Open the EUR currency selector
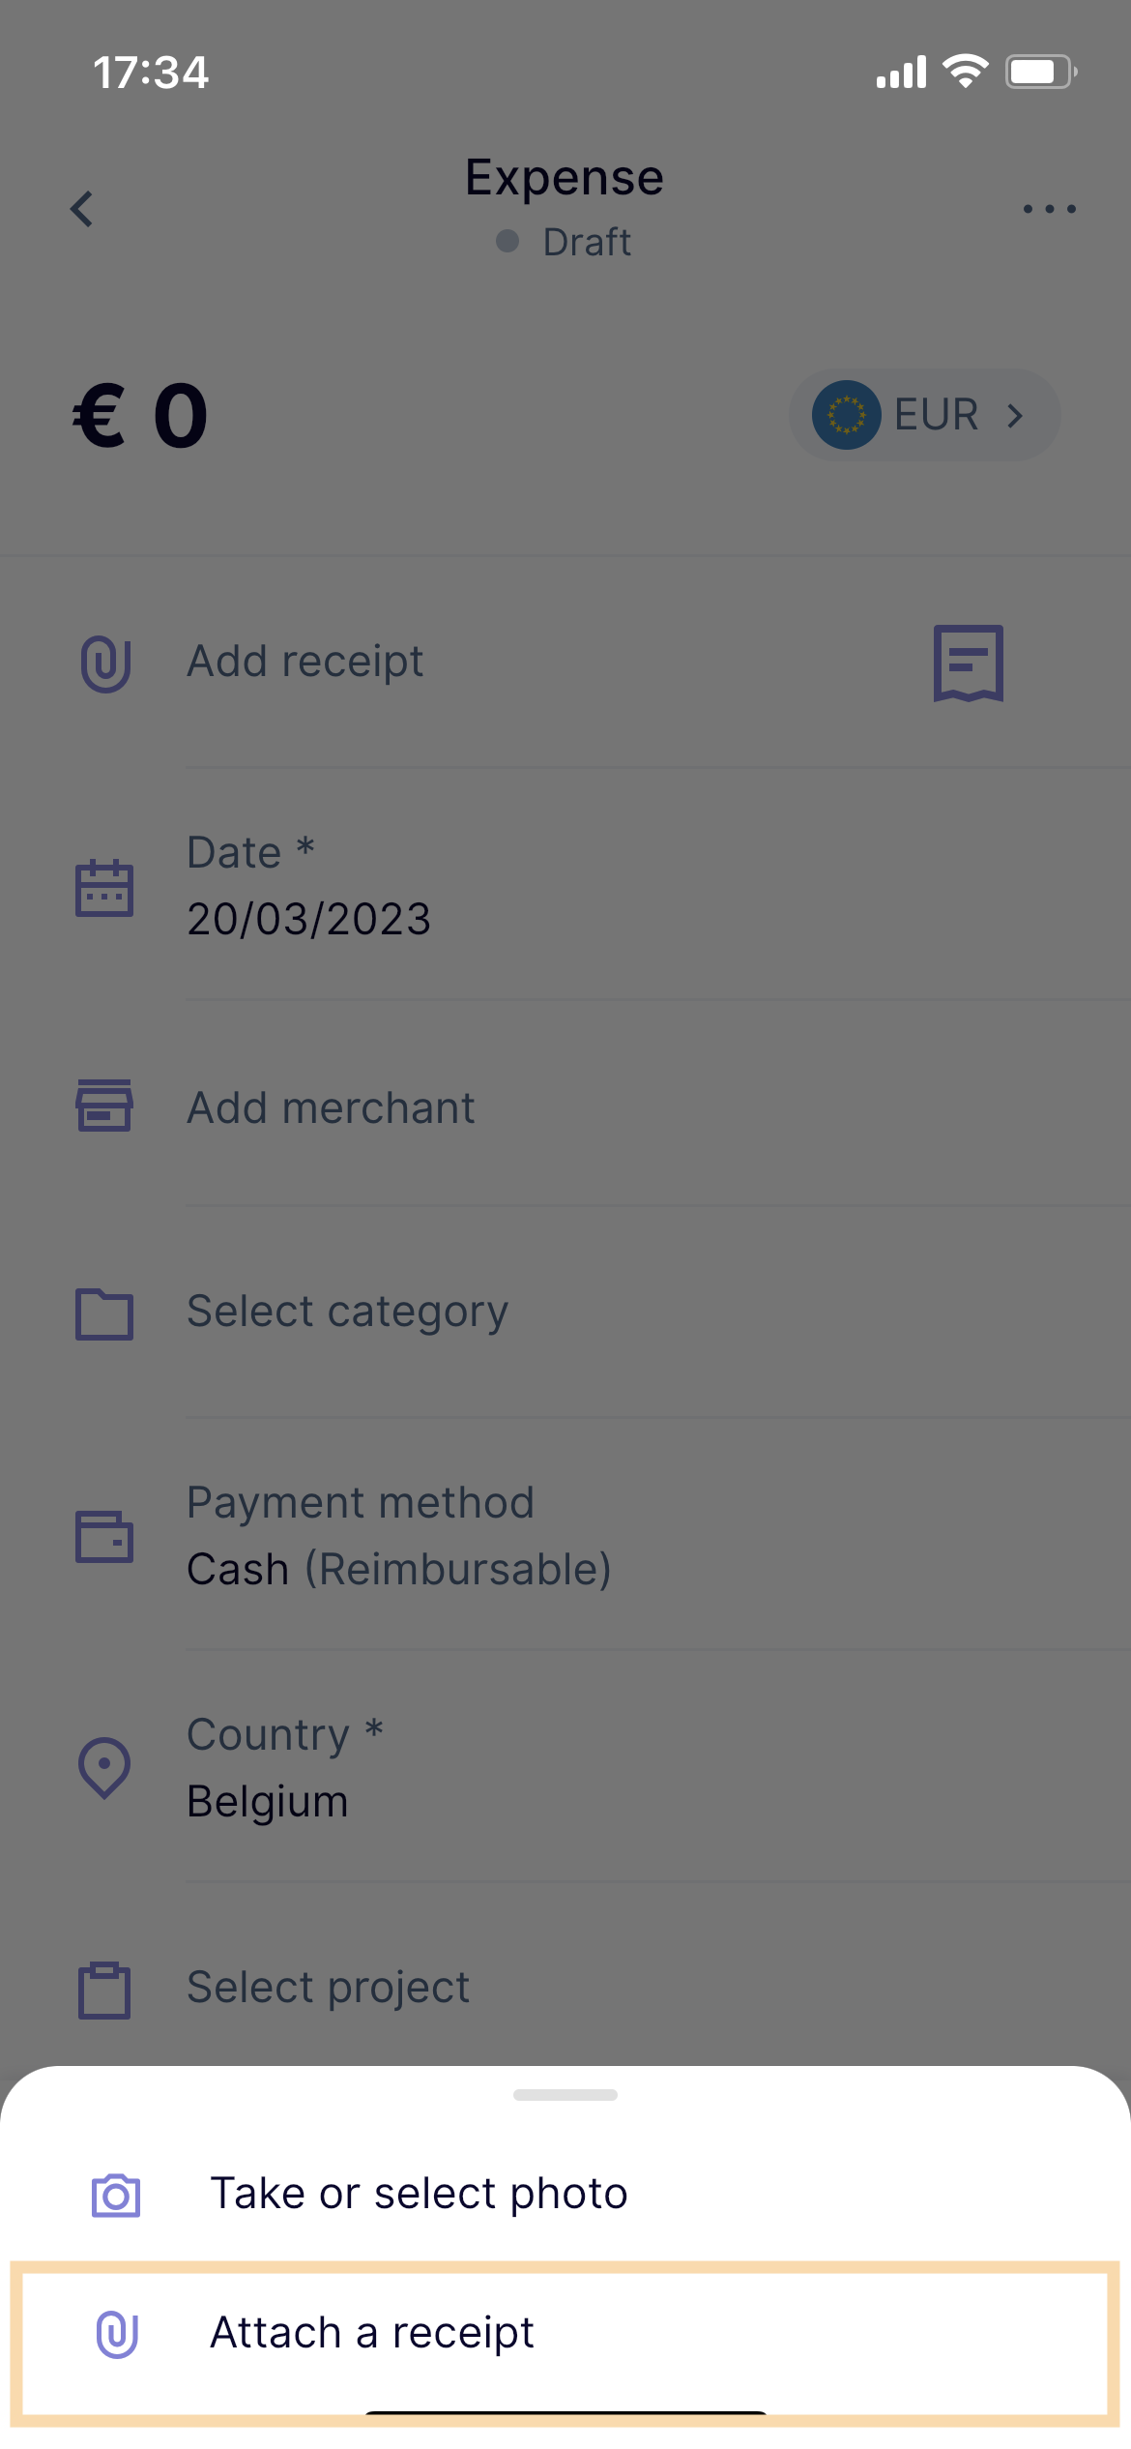The width and height of the screenshot is (1131, 2449). 925,415
